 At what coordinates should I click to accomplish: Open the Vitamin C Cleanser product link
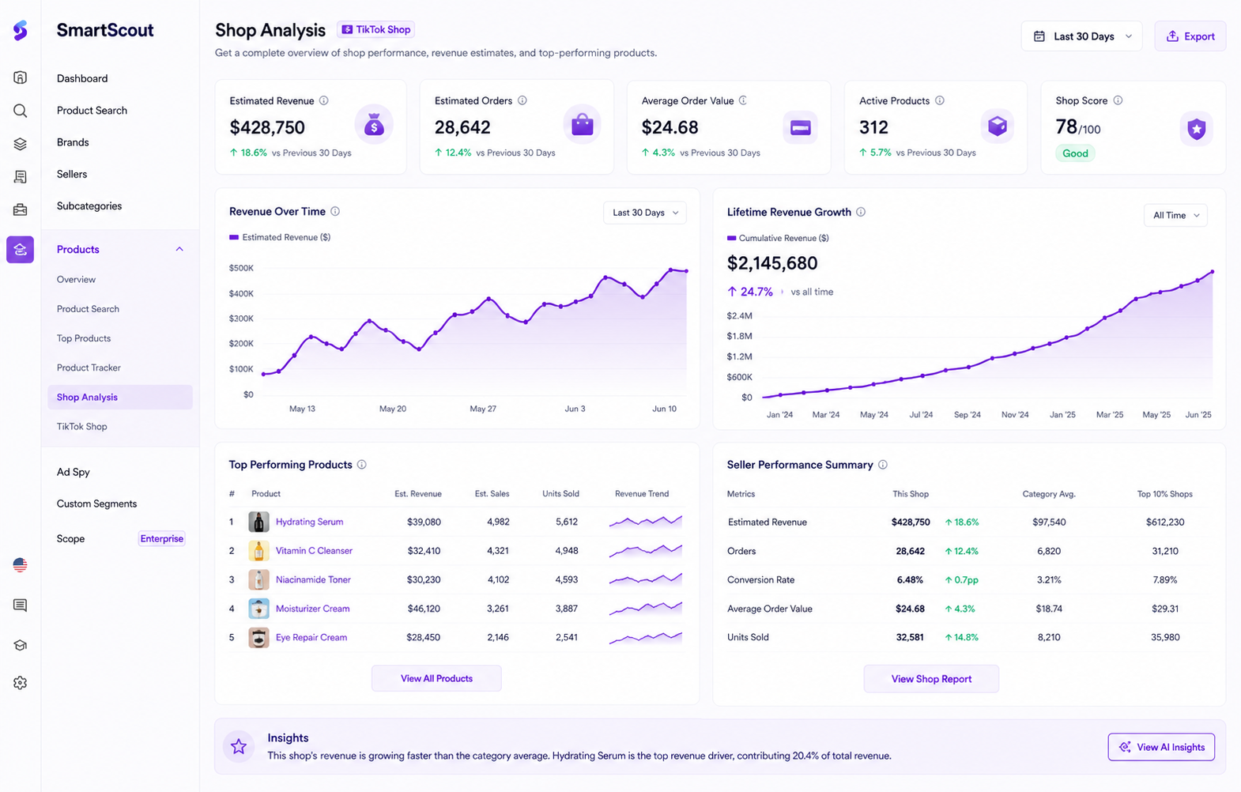click(x=314, y=551)
